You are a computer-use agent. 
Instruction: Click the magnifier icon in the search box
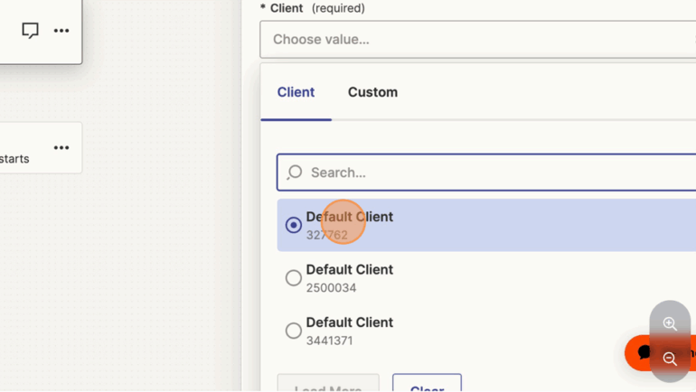[295, 173]
